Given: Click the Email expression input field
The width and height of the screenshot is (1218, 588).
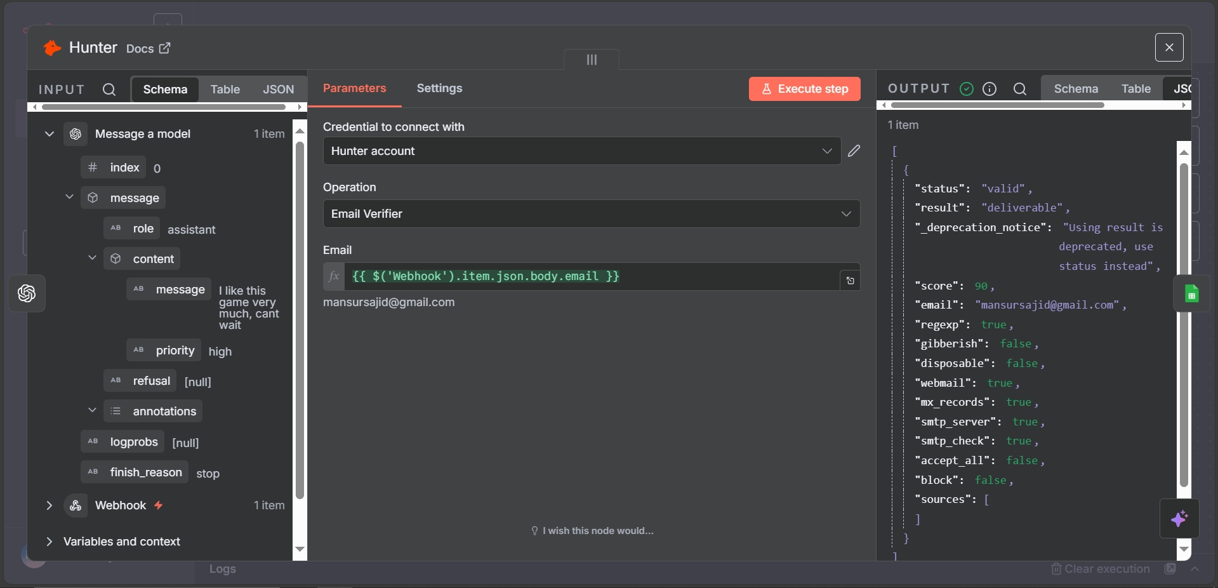Looking at the screenshot, I should (x=592, y=276).
